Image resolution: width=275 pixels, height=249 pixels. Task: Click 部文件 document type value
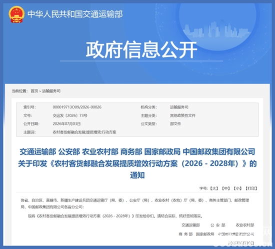point(175,124)
